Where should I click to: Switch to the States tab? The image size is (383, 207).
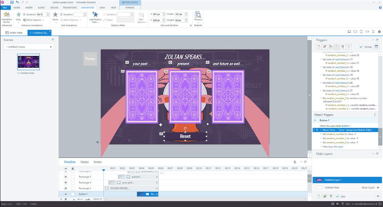85,162
